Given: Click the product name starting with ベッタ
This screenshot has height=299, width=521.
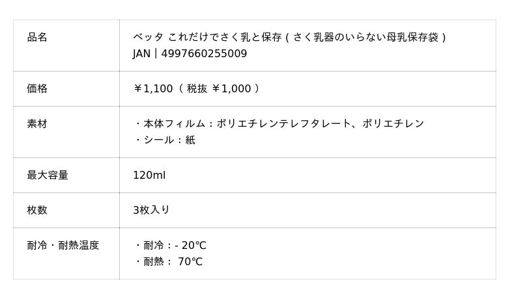Looking at the screenshot, I should [x=208, y=37].
